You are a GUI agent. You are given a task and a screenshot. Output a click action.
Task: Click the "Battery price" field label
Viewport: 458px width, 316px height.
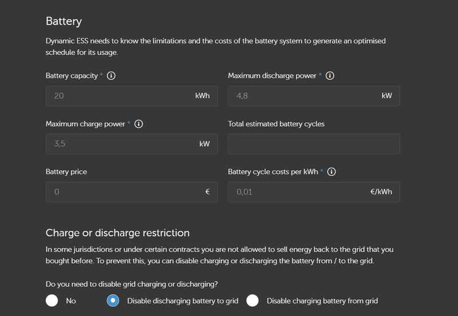(66, 171)
